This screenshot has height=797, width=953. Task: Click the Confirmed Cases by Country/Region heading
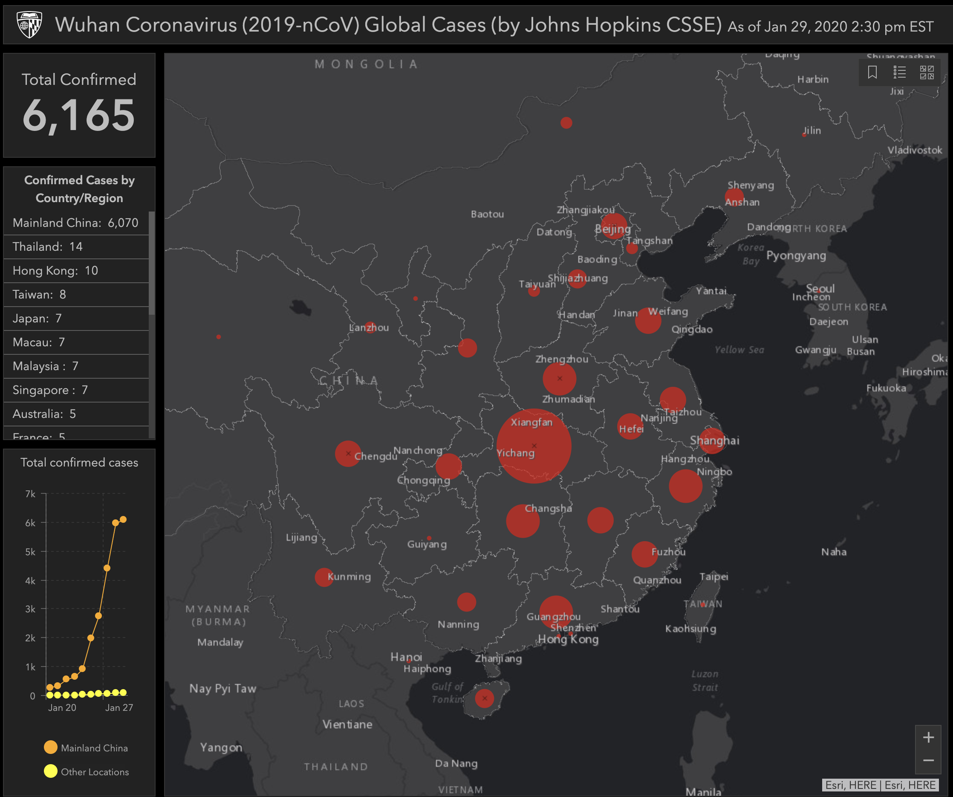(x=79, y=189)
